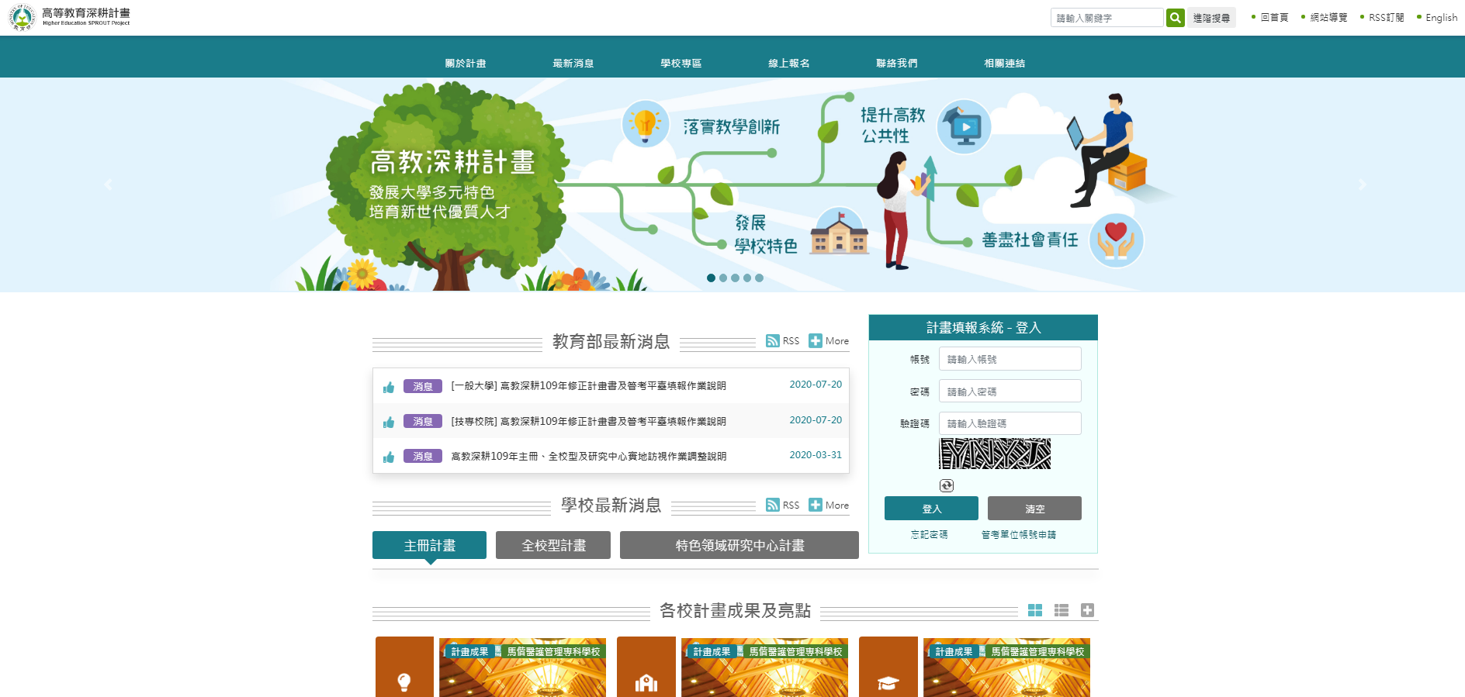Image resolution: width=1465 pixels, height=697 pixels.
Task: Open 線上報名 menu
Action: [789, 64]
